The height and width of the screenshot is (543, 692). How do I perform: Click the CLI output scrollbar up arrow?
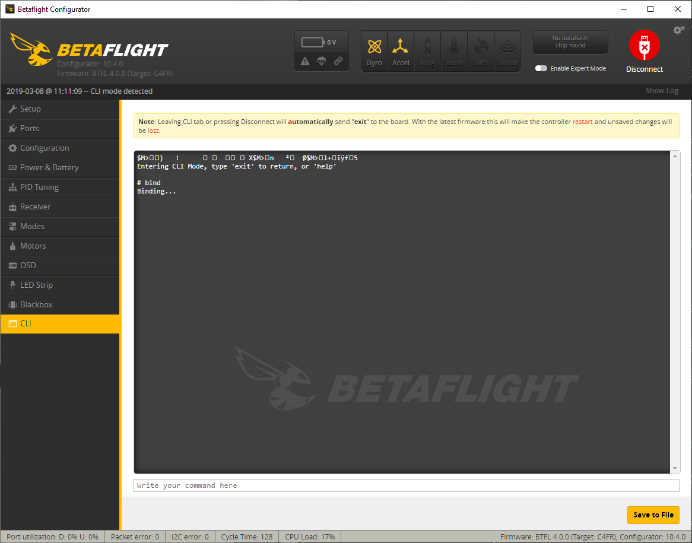(x=675, y=156)
